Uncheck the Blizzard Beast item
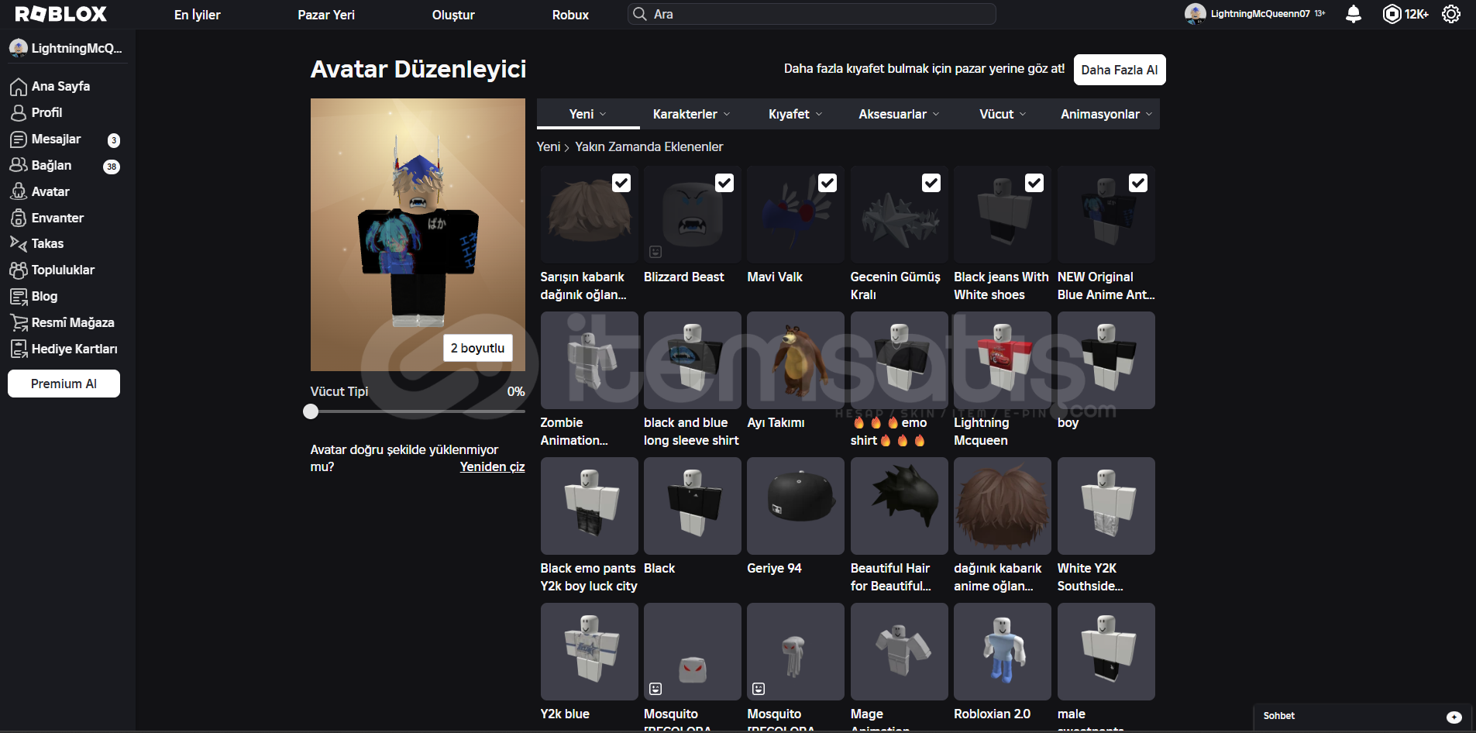 point(724,183)
